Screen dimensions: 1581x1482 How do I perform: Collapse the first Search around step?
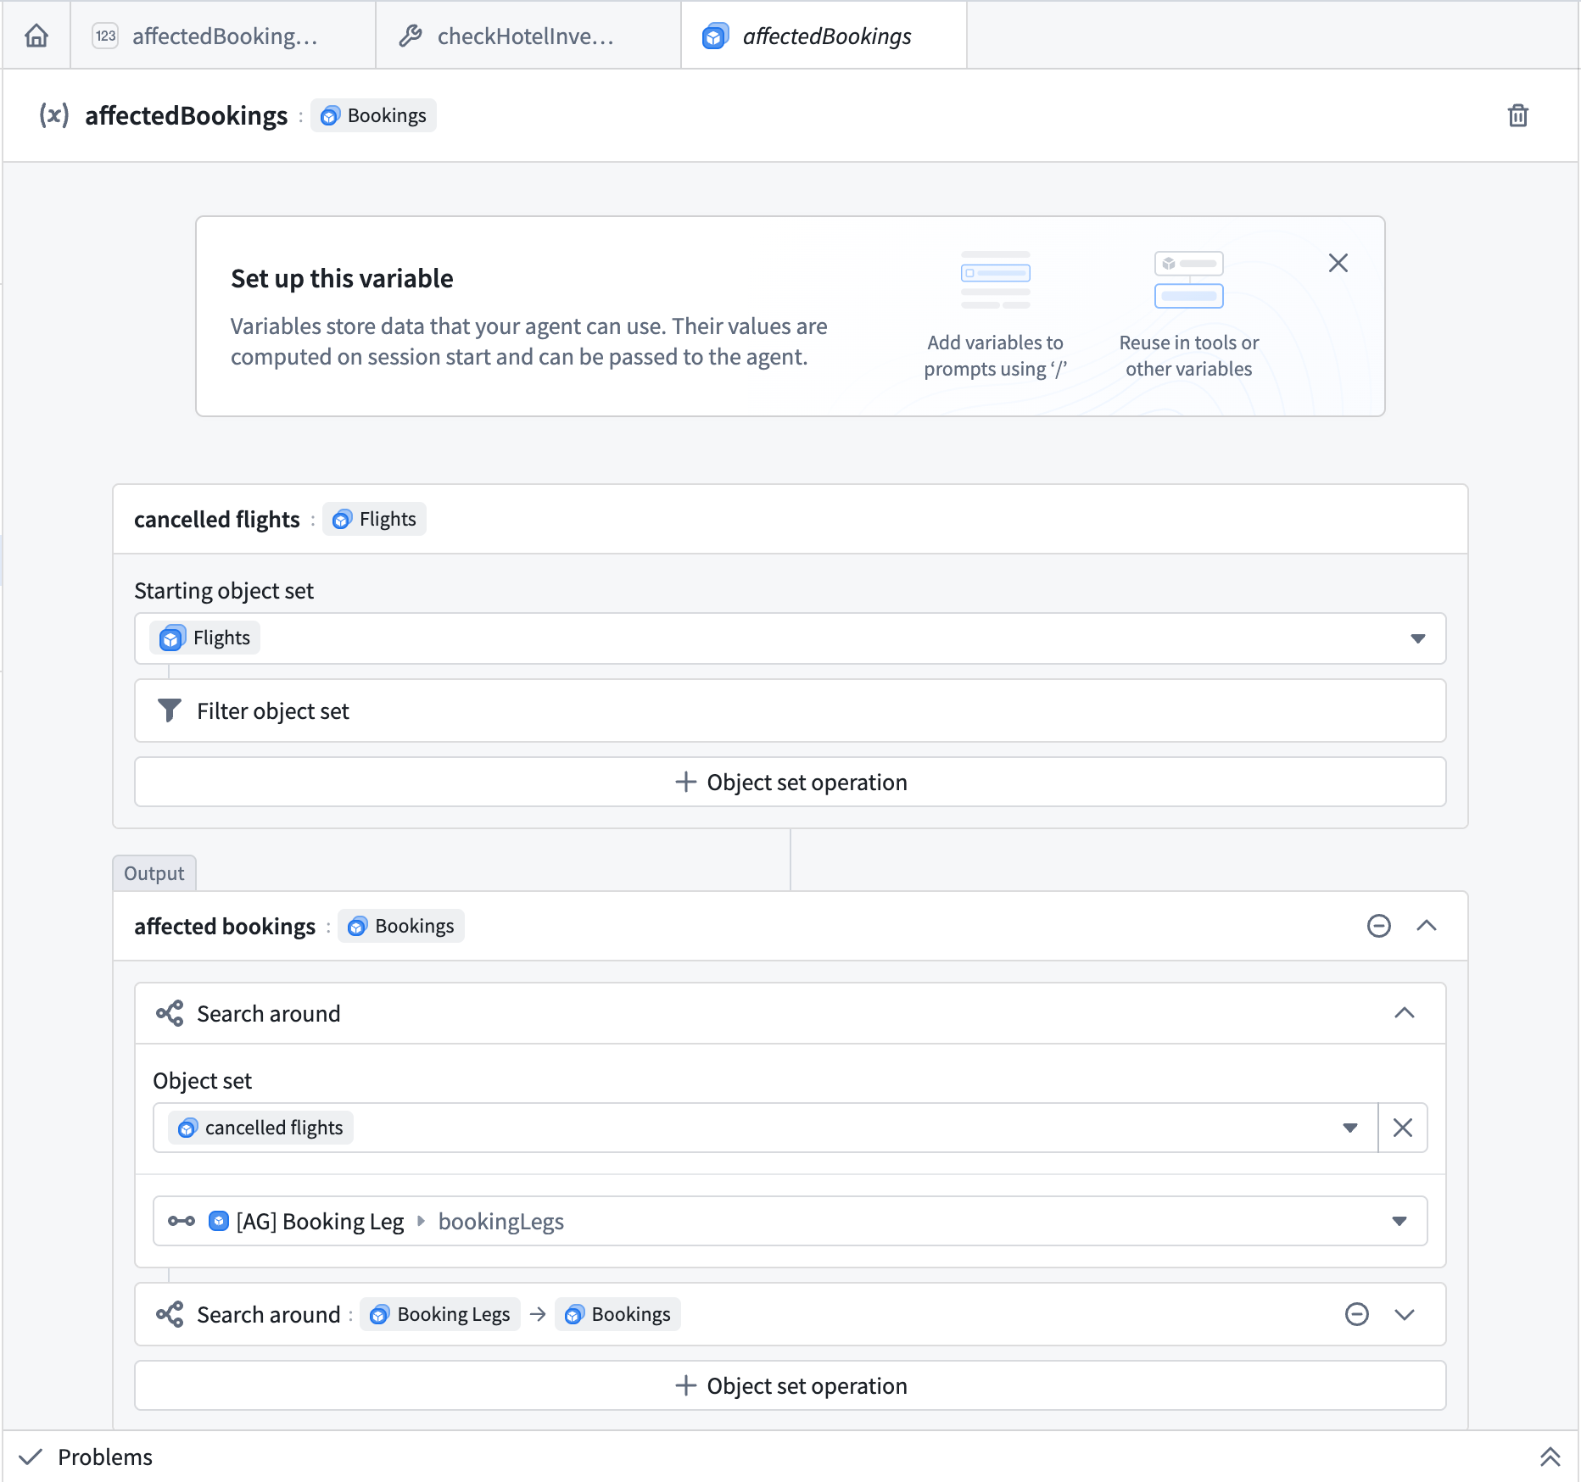(x=1405, y=1013)
